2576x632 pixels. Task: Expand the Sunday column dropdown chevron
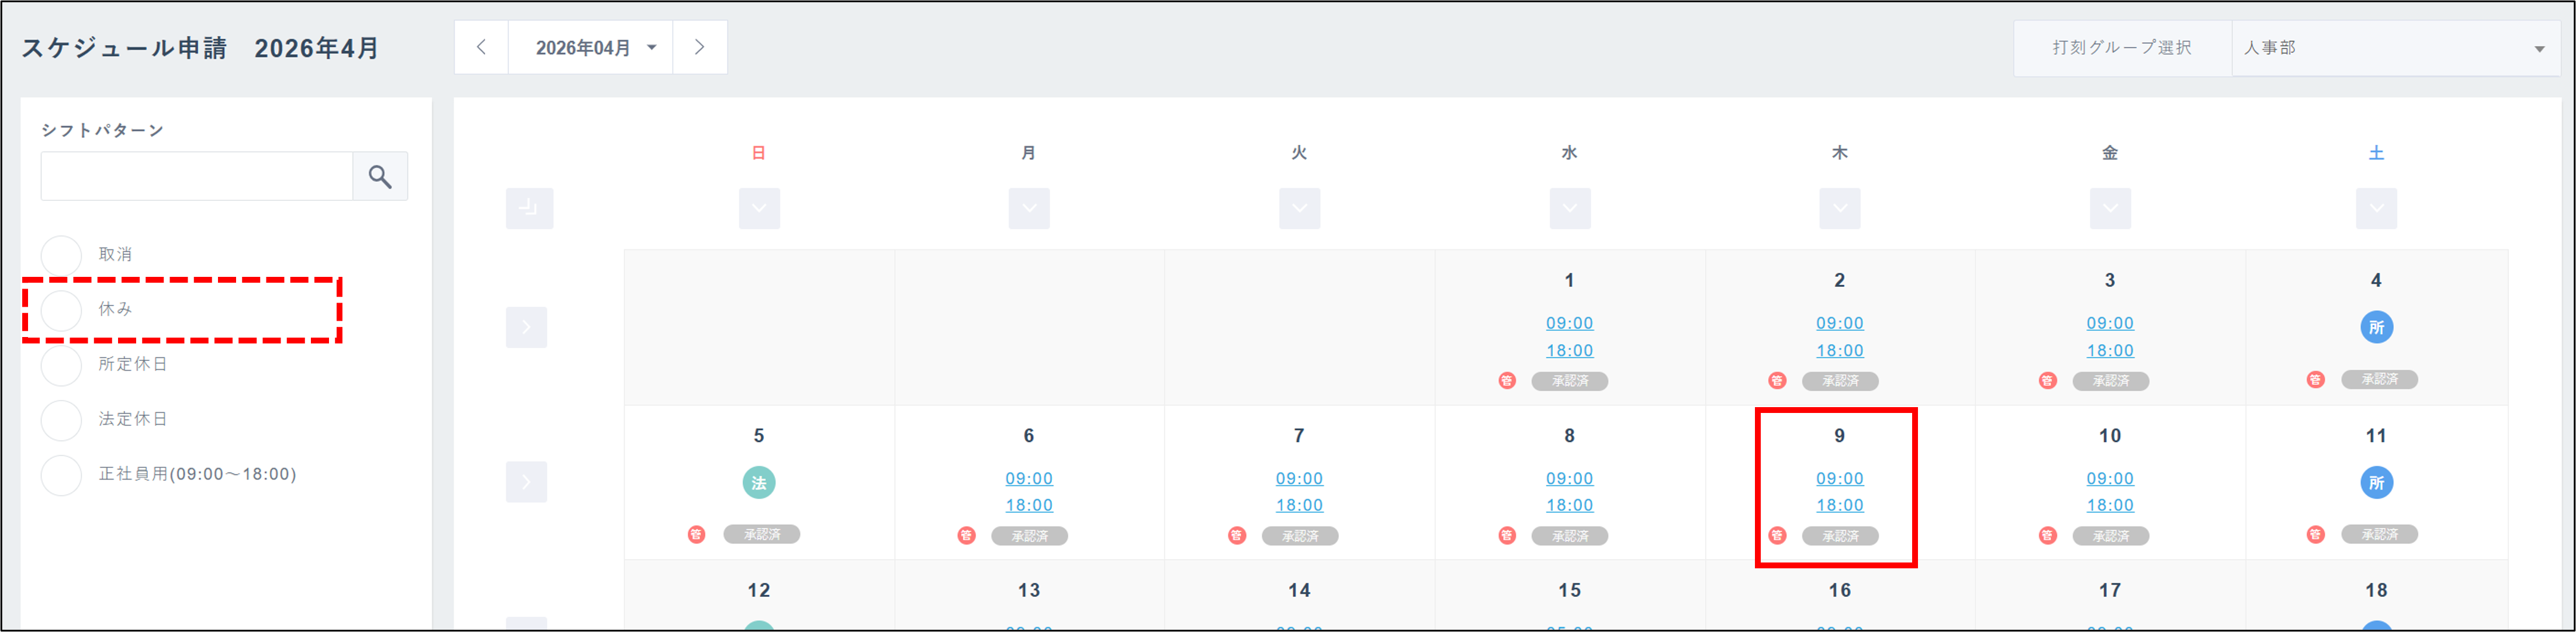coord(759,208)
